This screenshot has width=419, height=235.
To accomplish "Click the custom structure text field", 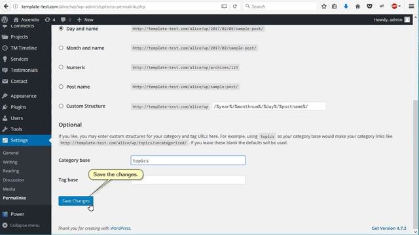I will (269, 106).
